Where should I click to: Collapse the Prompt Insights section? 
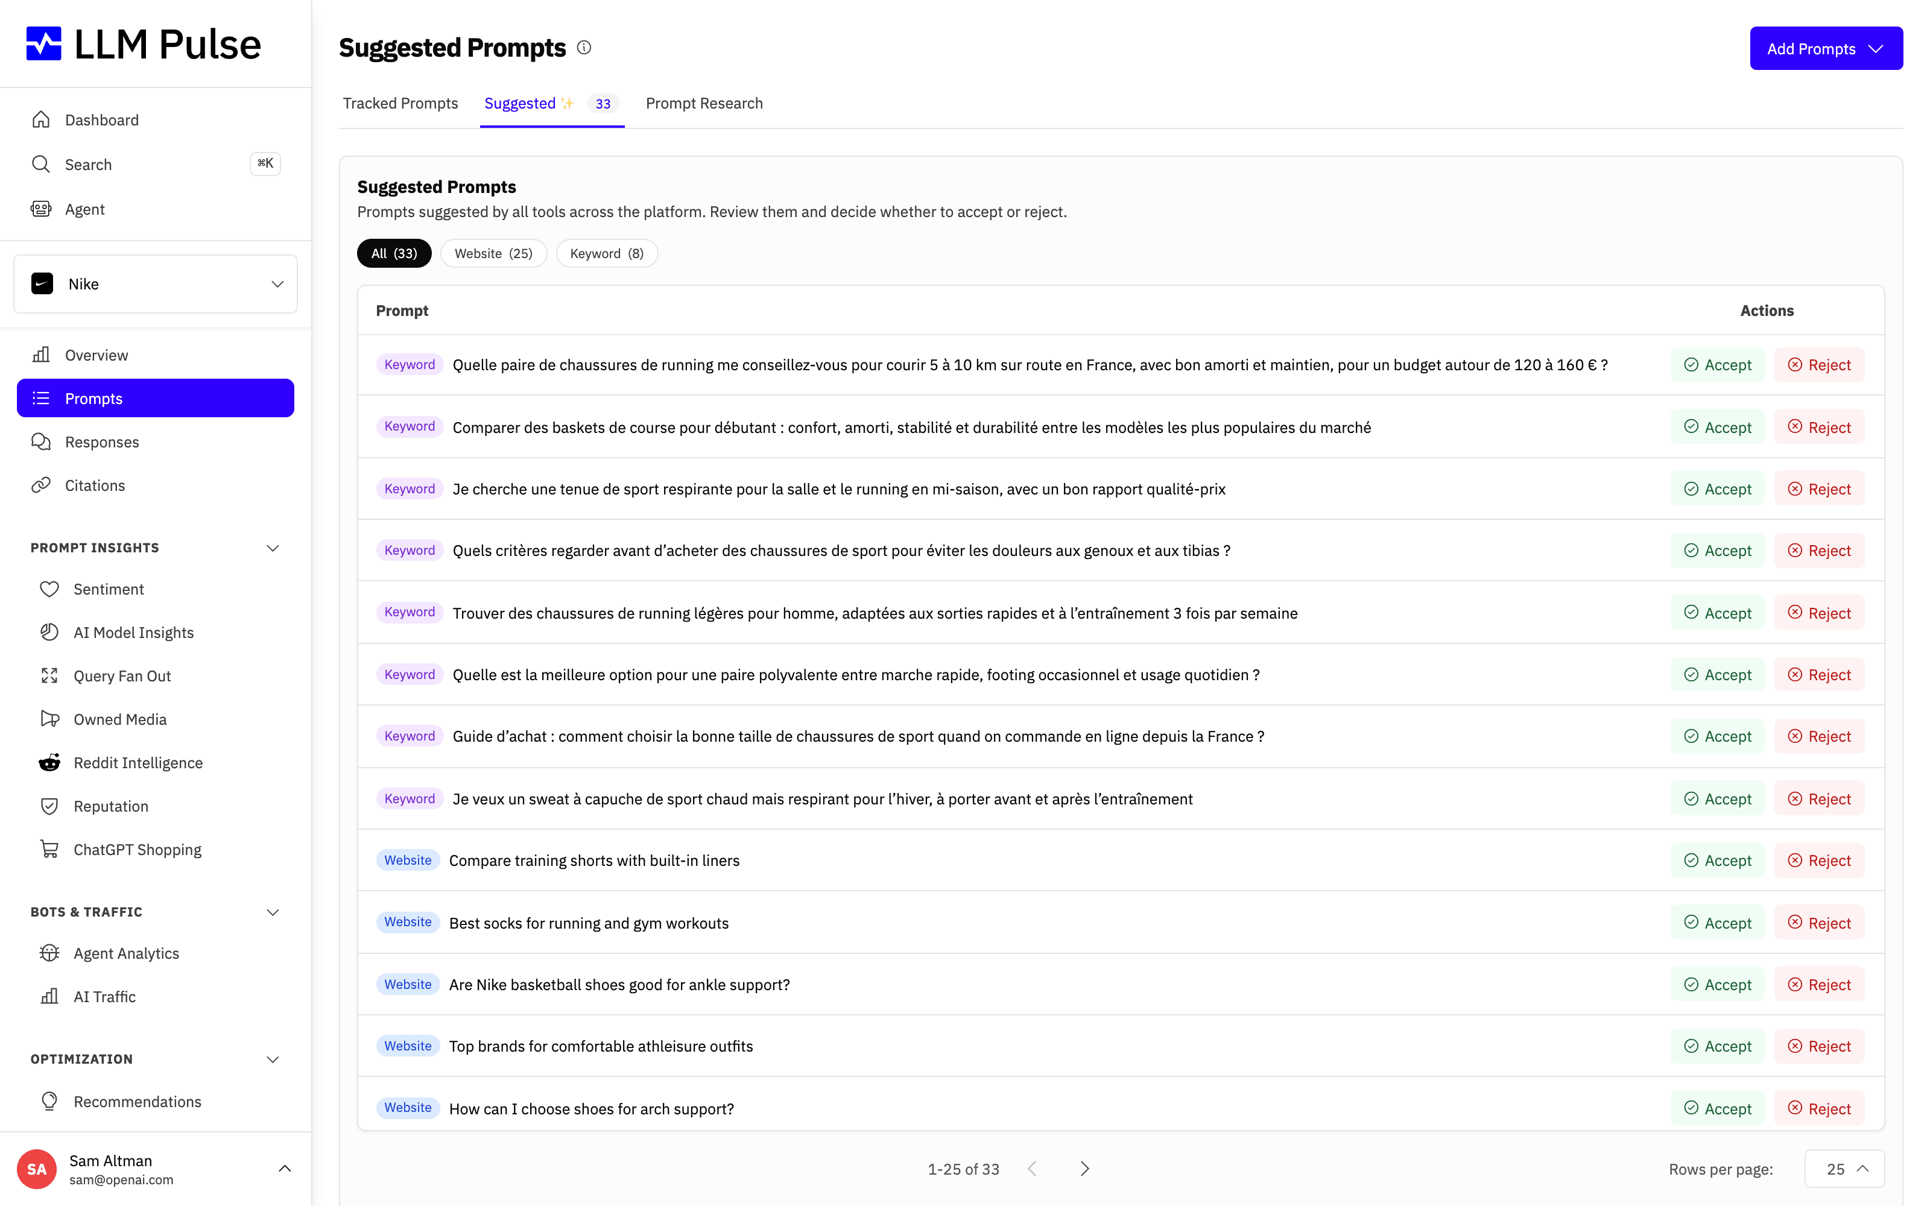point(273,548)
